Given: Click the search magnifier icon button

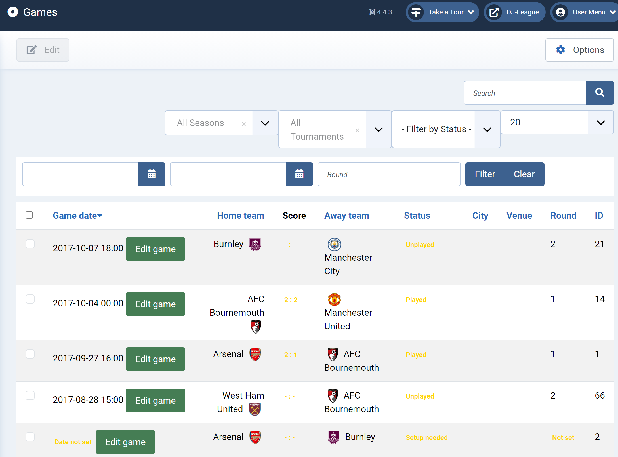Looking at the screenshot, I should click(x=600, y=93).
